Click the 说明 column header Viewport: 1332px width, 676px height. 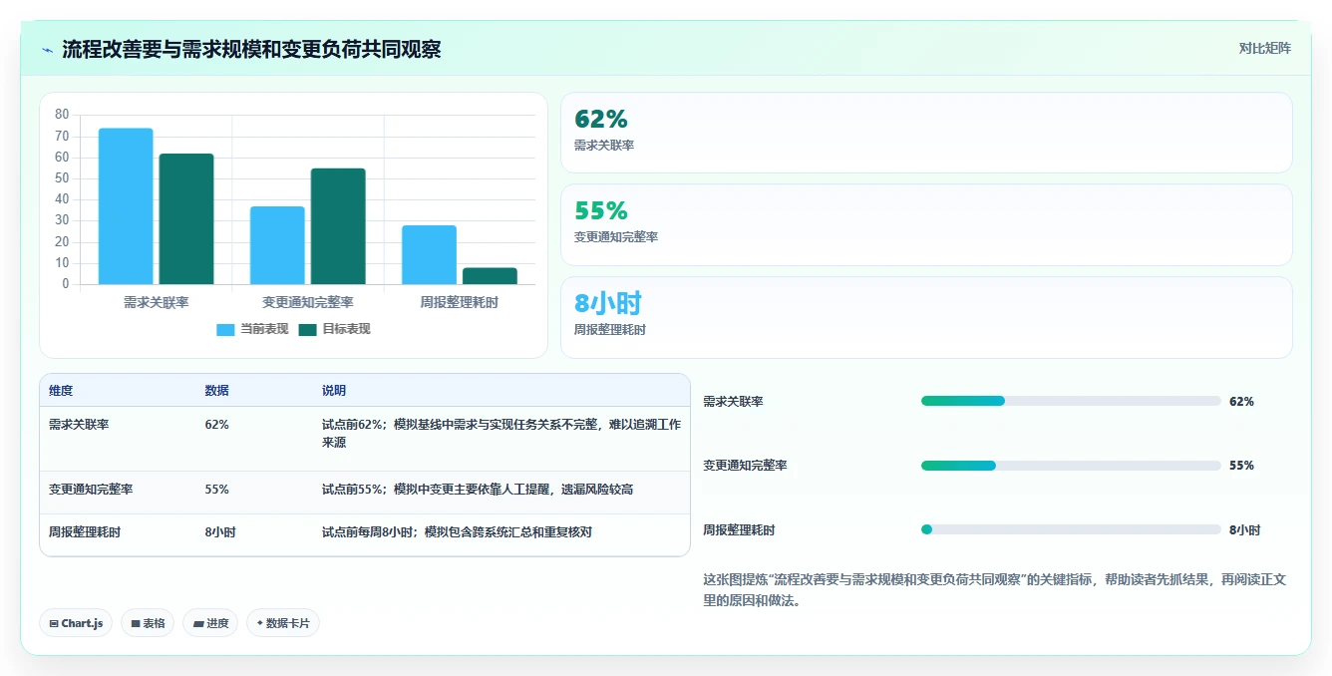[x=334, y=391]
